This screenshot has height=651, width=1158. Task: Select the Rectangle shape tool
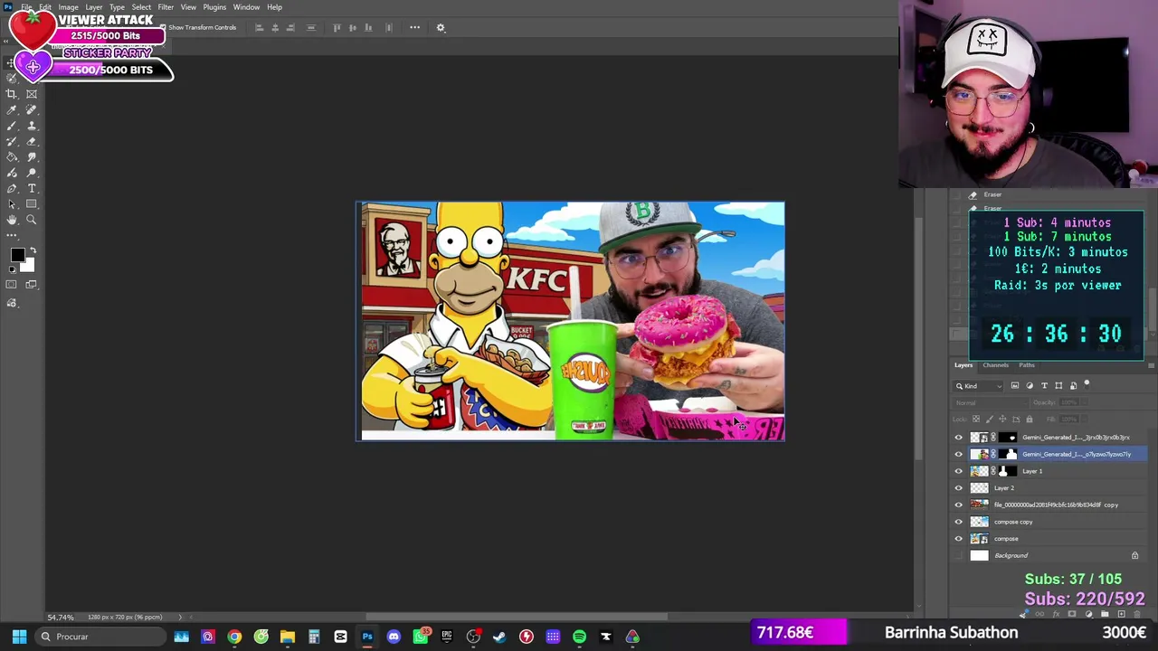click(x=32, y=204)
